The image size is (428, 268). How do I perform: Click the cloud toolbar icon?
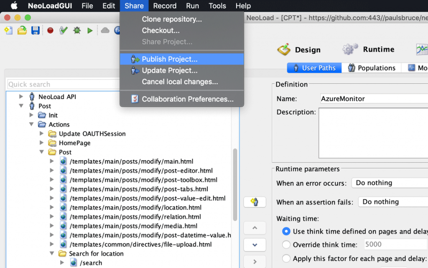(x=105, y=30)
